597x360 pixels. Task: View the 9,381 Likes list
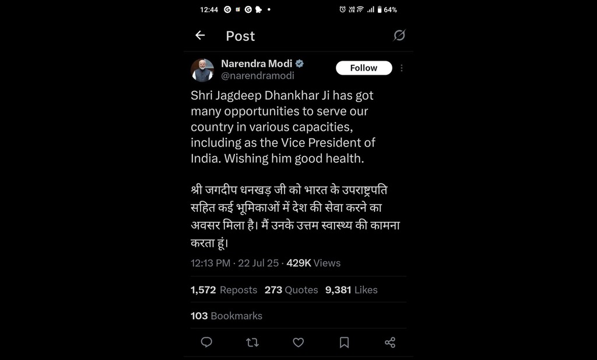[x=352, y=290]
